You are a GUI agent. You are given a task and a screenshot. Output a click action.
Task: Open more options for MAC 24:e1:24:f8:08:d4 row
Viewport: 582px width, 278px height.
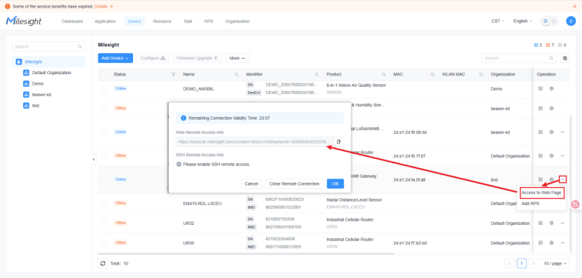(562, 132)
